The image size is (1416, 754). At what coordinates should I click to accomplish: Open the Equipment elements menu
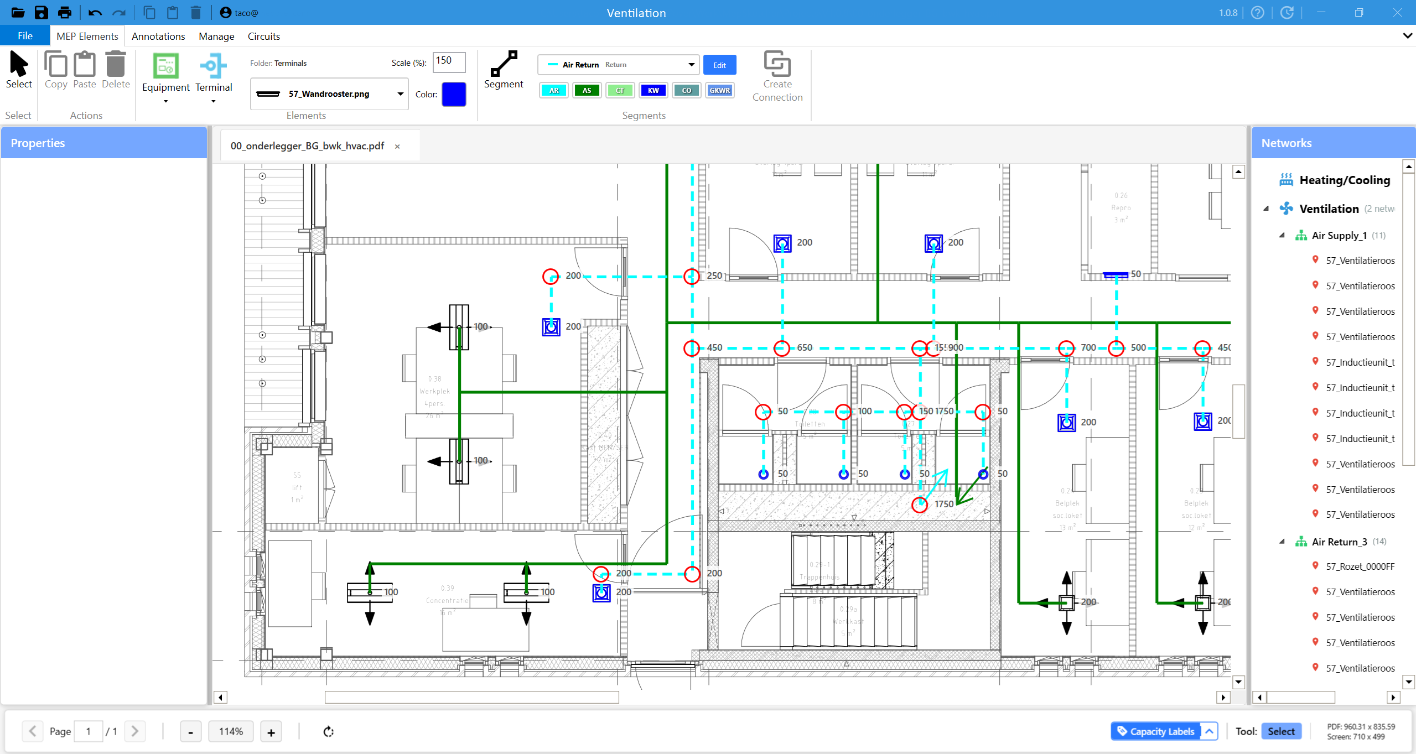(165, 77)
